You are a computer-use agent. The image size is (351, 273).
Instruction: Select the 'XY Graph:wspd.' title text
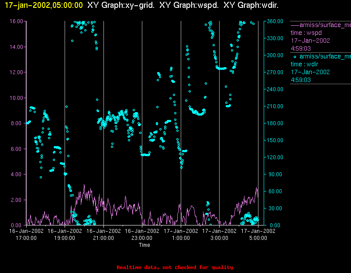pyautogui.click(x=189, y=6)
